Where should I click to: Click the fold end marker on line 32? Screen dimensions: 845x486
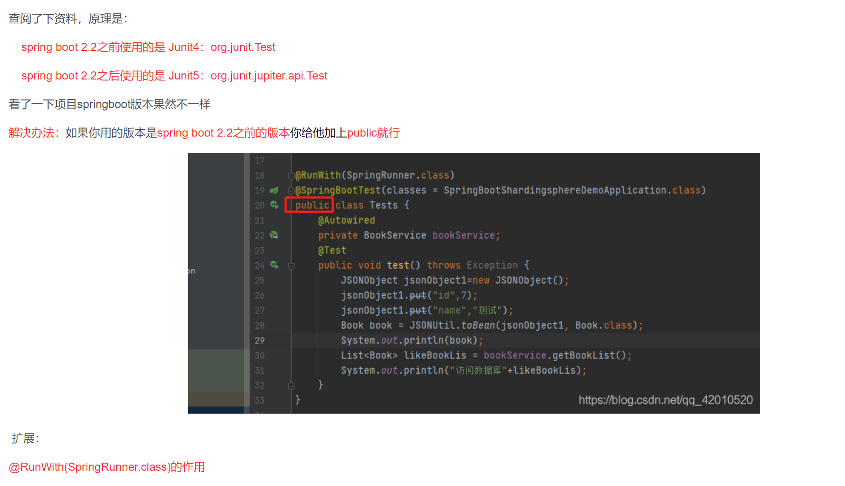pos(291,386)
